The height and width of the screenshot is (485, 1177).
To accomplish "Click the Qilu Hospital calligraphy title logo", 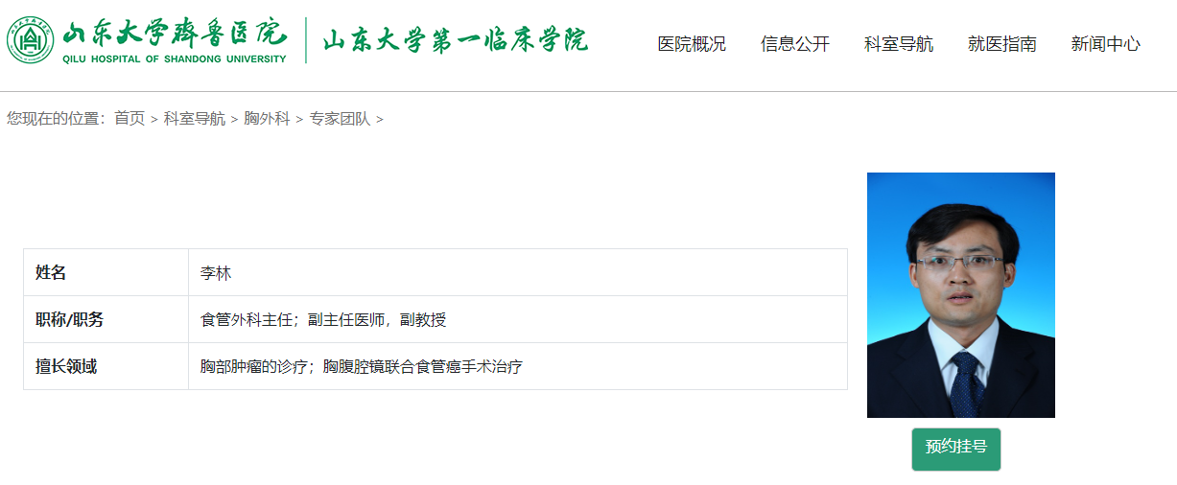I will pyautogui.click(x=175, y=40).
